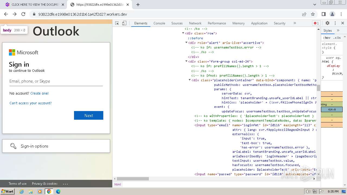Switch to the Styles pane tab

327,30
